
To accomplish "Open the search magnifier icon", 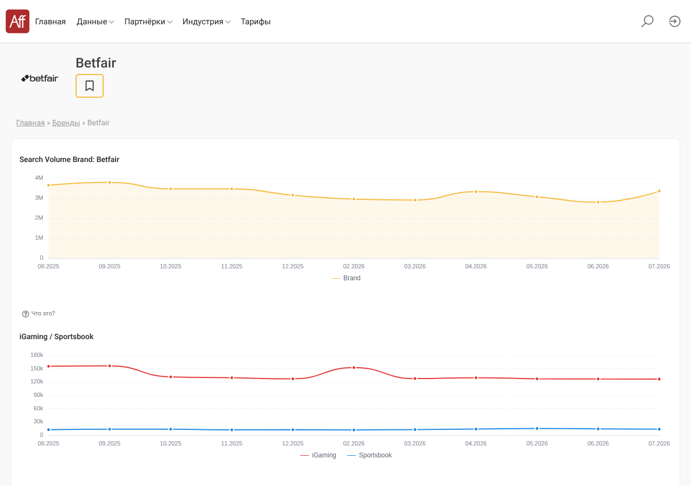I will point(647,22).
